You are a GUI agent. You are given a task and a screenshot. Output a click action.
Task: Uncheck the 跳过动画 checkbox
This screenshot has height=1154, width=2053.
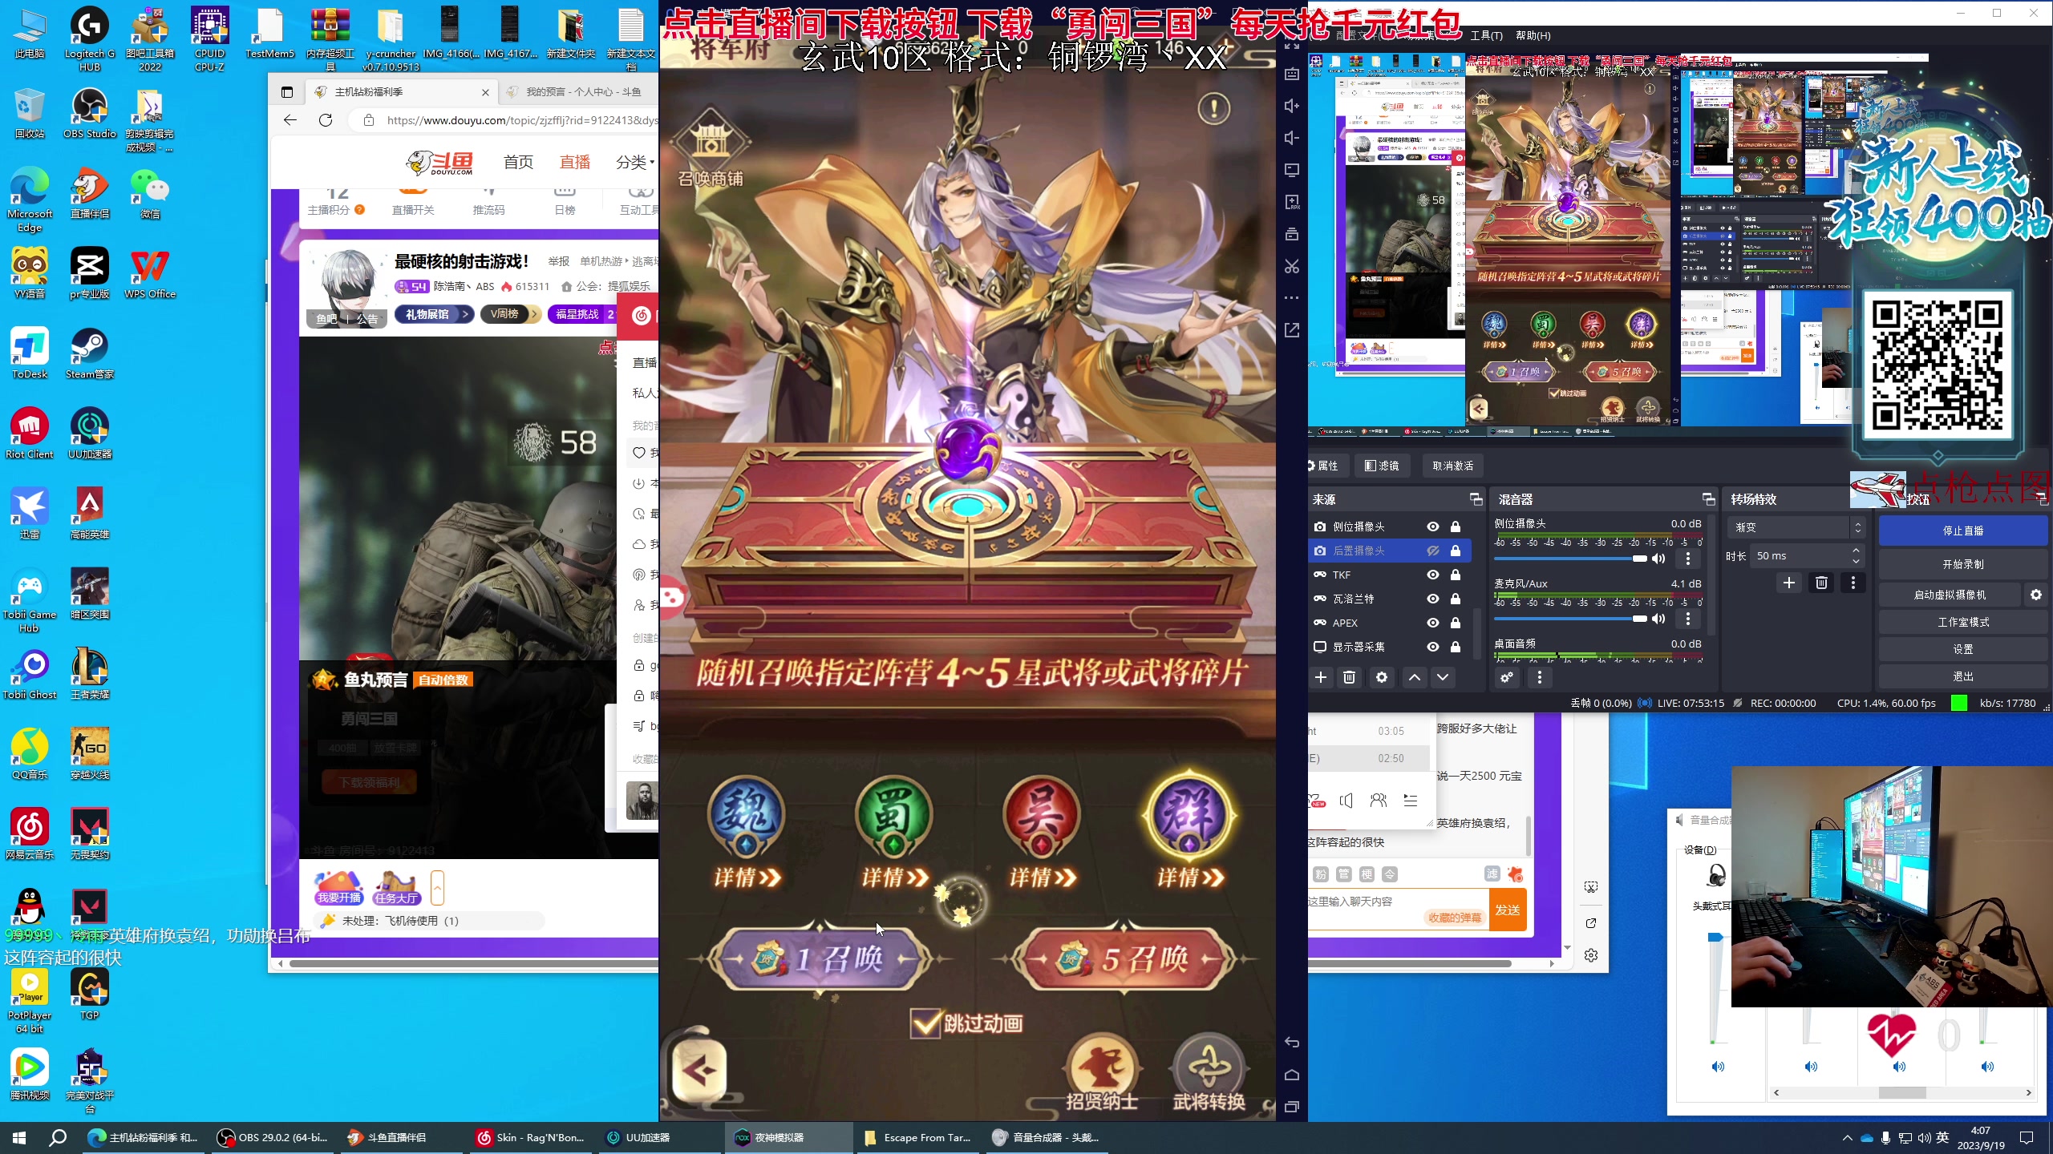tap(925, 1023)
